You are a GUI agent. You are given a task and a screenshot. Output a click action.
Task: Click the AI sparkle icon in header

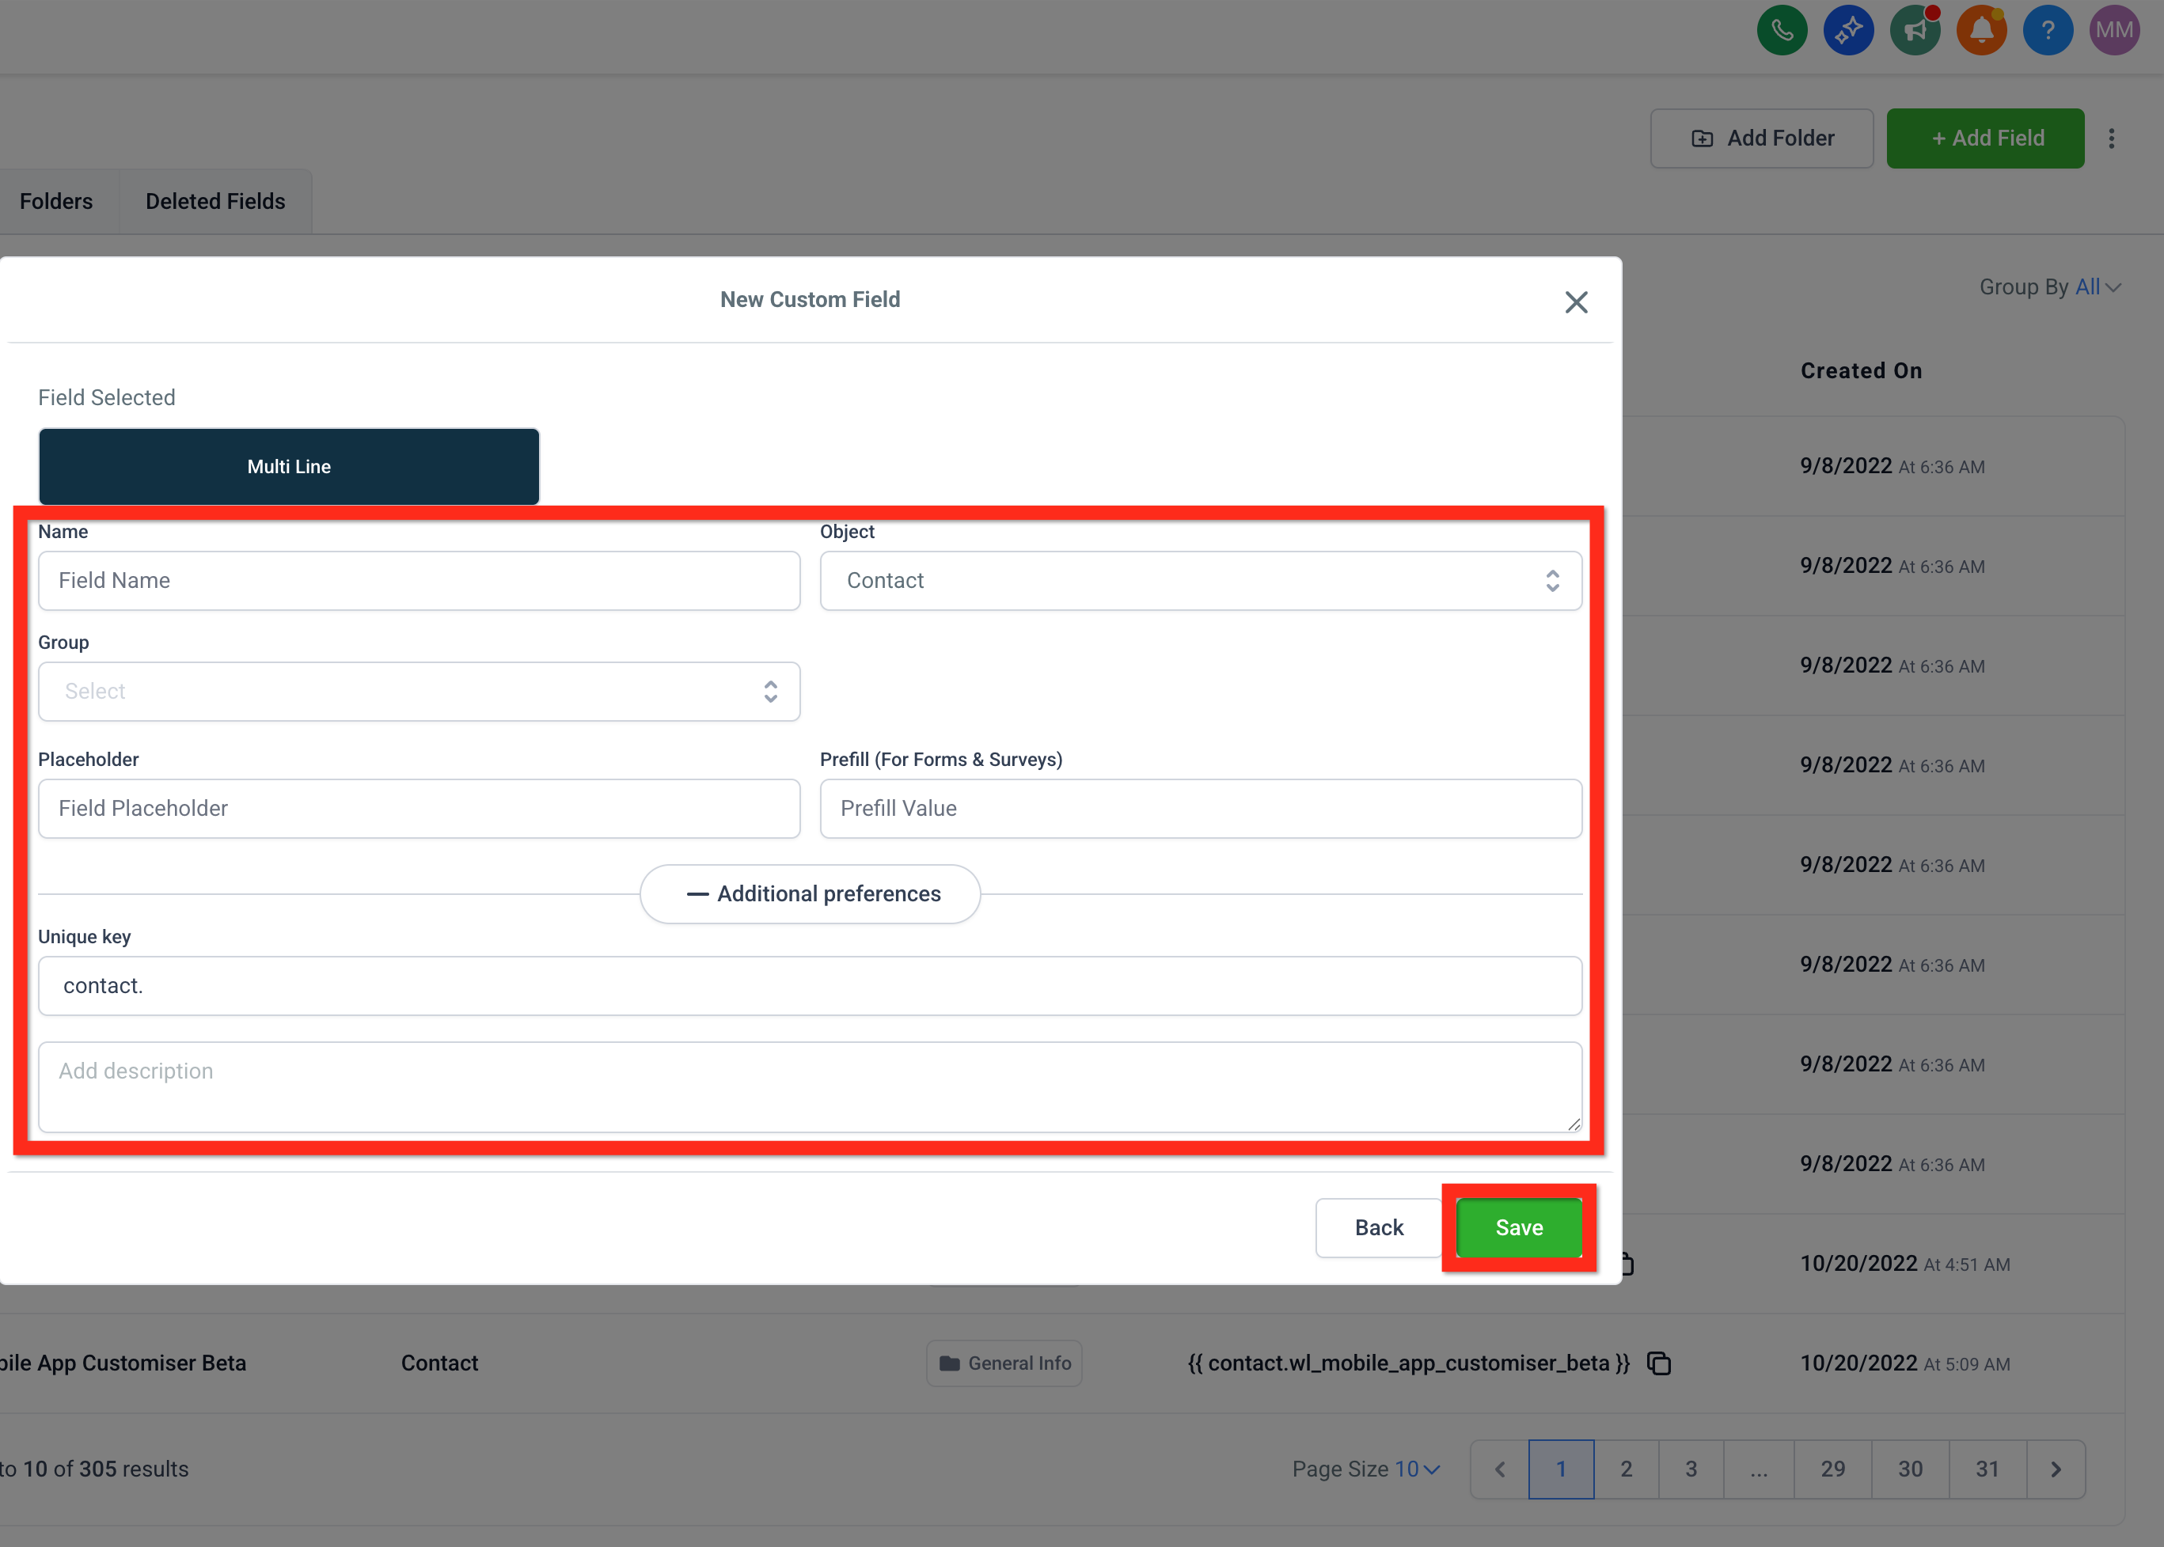[1849, 31]
